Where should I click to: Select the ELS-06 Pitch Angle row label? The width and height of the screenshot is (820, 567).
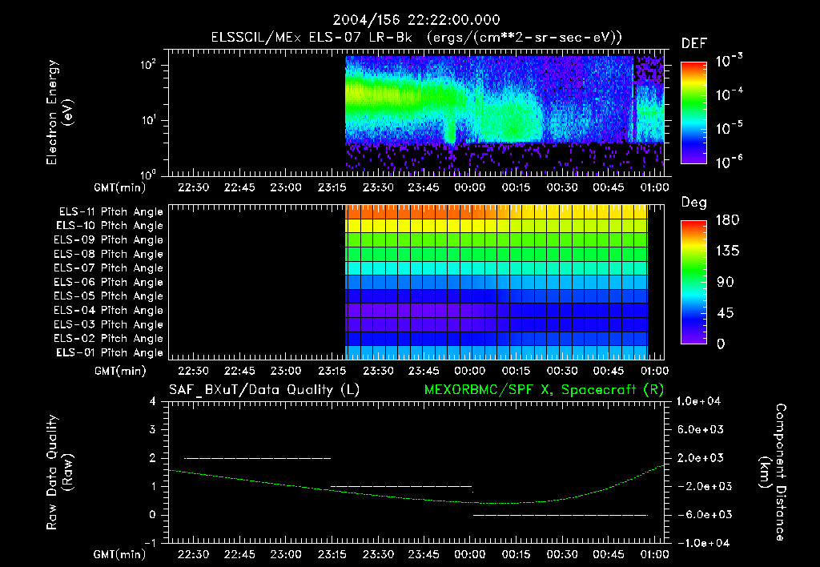coord(108,283)
